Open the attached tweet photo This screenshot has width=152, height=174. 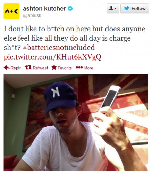(x=76, y=123)
